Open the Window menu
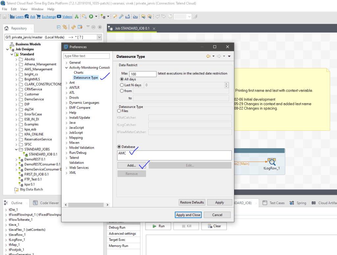 37,9
